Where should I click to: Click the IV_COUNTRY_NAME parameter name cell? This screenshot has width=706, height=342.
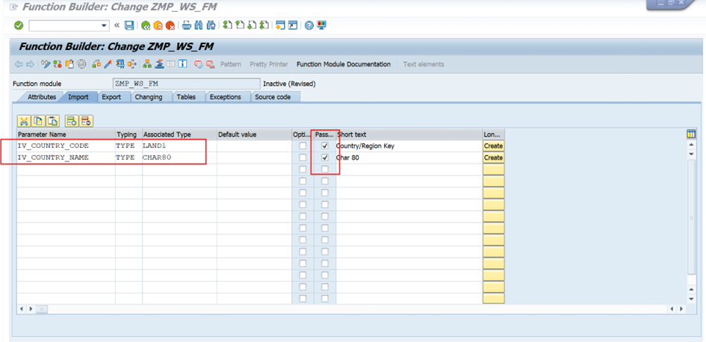click(66, 158)
